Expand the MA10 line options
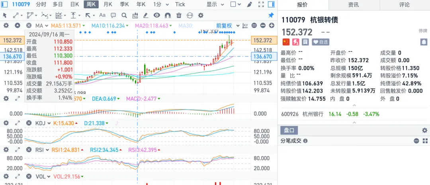Screen dimensions: 430x185 point(127,26)
